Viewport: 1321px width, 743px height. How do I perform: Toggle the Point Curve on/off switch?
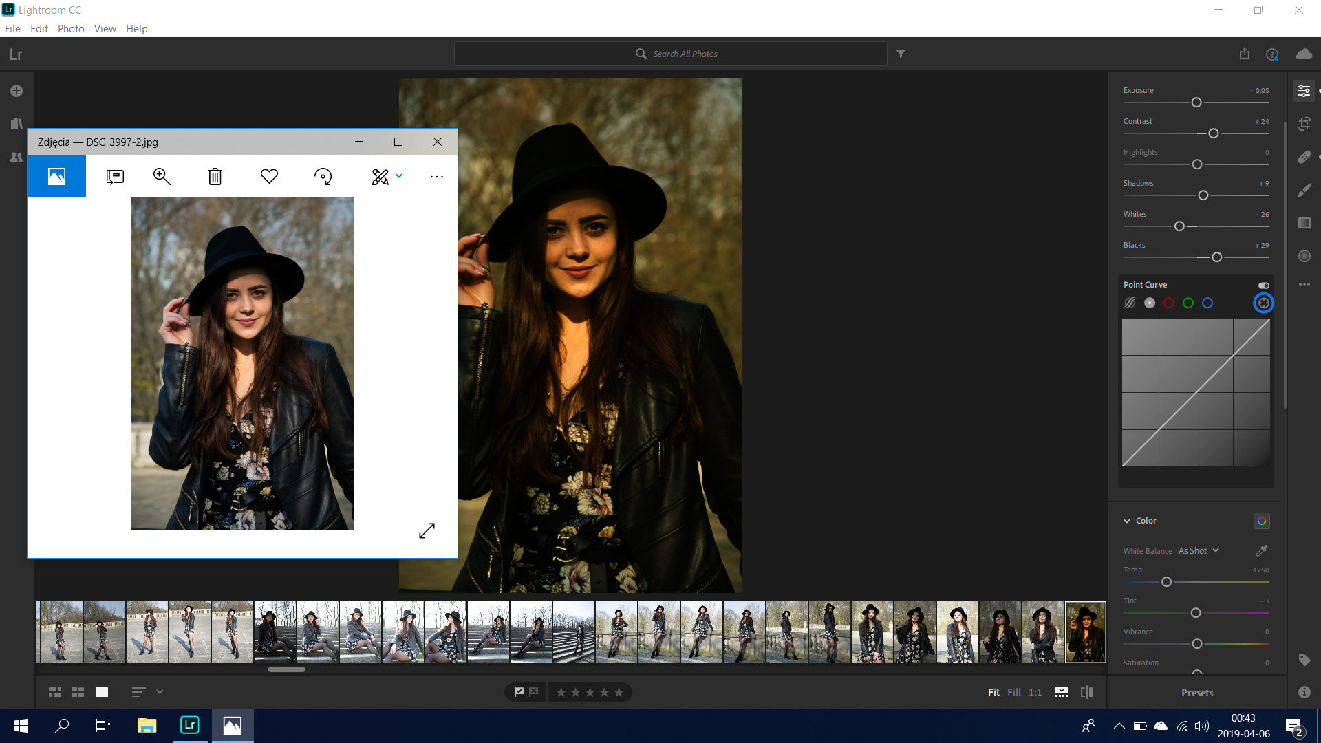coord(1263,285)
